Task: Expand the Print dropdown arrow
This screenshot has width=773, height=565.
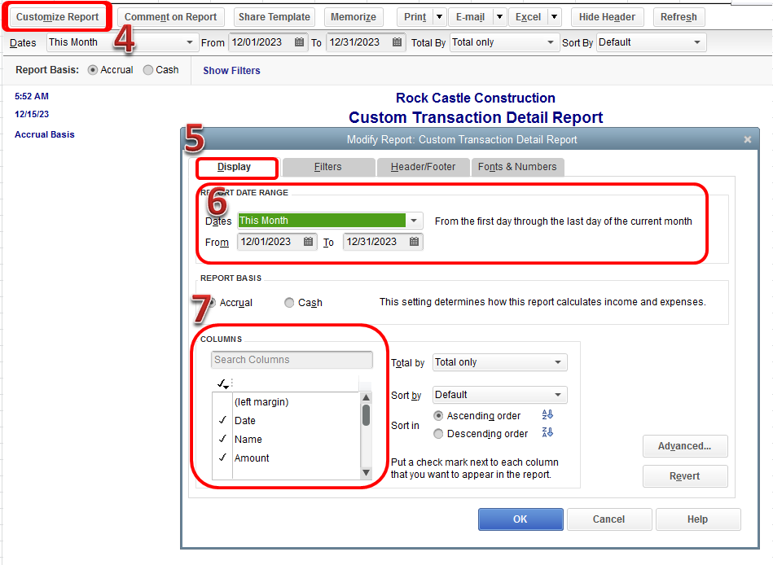Action: pyautogui.click(x=439, y=17)
